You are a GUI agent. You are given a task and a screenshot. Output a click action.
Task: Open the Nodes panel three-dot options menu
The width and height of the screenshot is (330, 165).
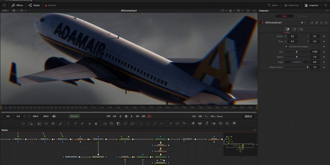pos(254,130)
